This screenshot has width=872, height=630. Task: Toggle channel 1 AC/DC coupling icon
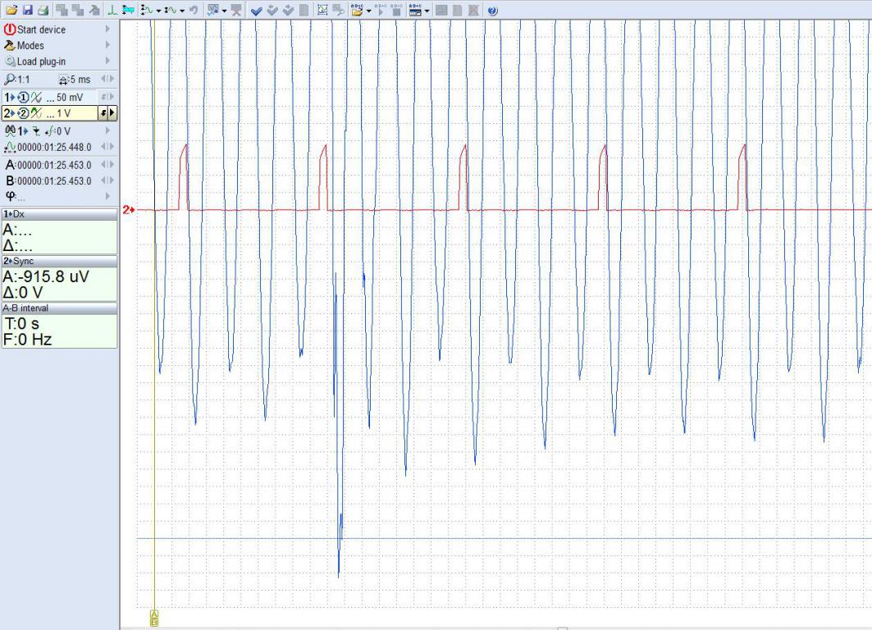[38, 98]
